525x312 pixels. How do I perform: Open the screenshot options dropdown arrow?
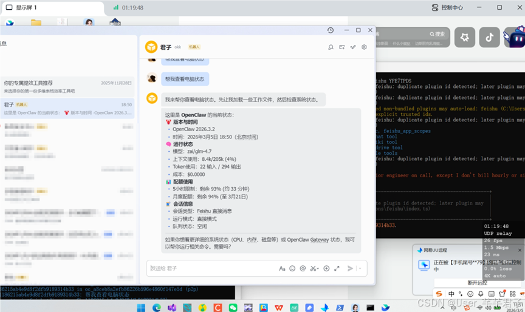tap(318, 268)
